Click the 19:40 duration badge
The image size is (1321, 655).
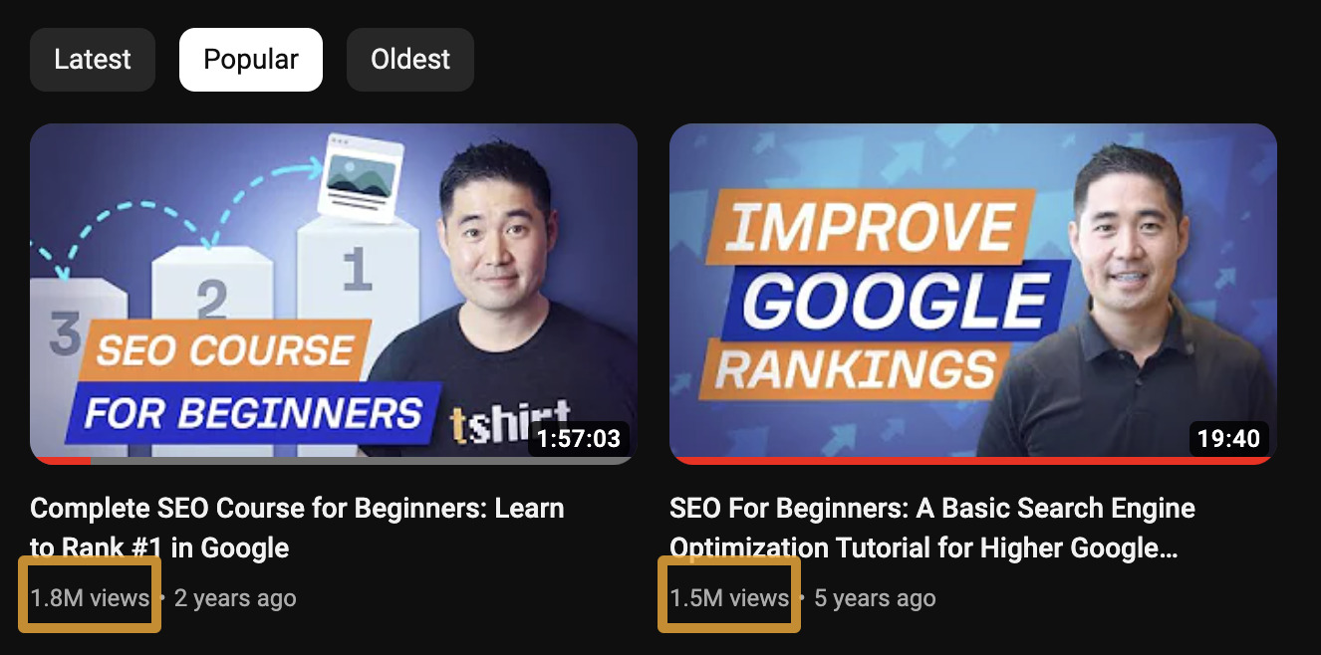click(1228, 438)
